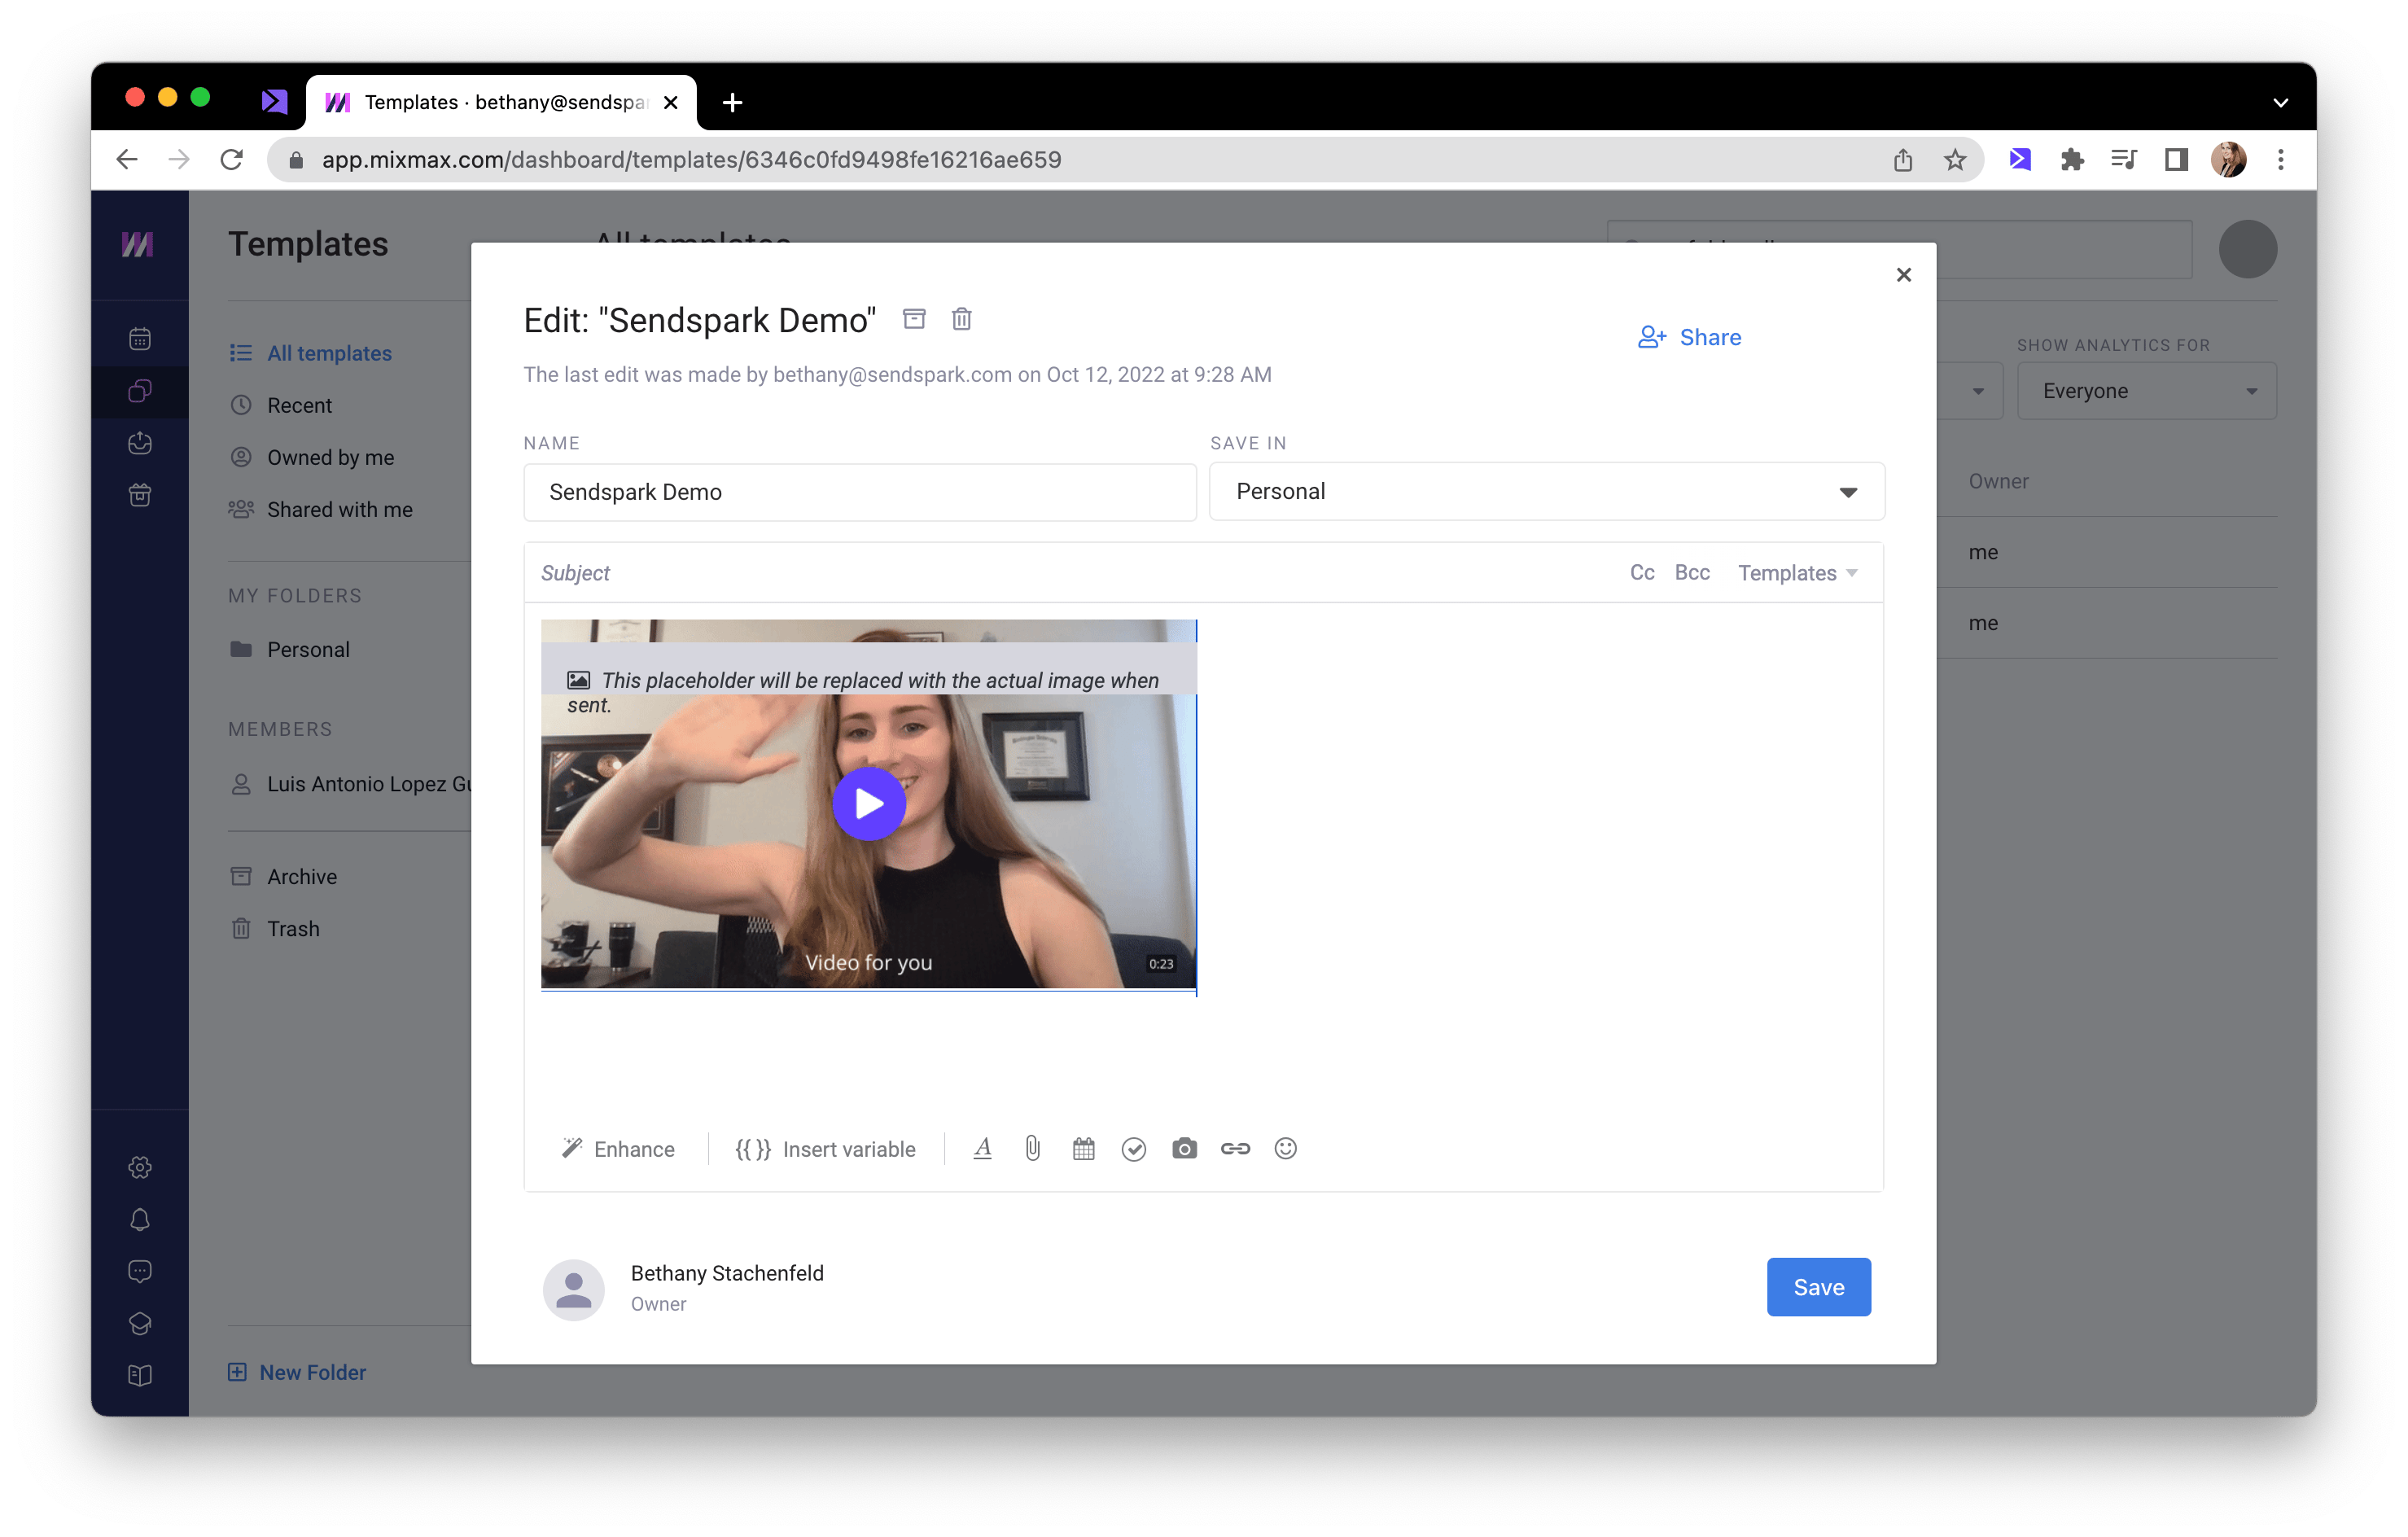The image size is (2408, 1537).
Task: Open Insert variable option
Action: pyautogui.click(x=825, y=1149)
